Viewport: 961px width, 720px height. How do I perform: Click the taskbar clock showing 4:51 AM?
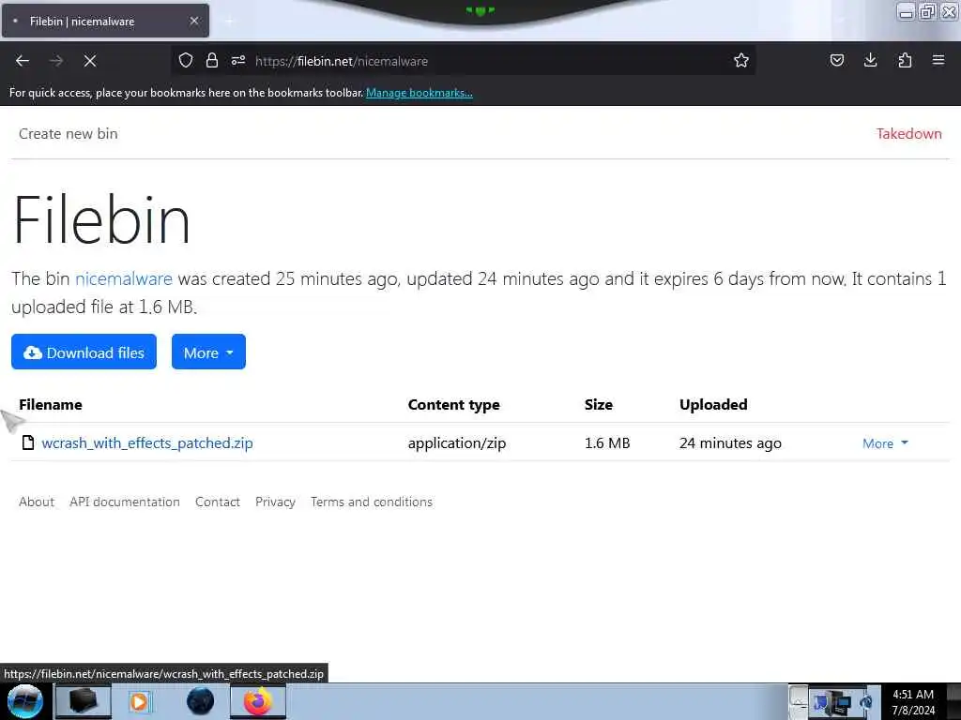[913, 702]
